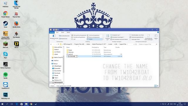Select Windows (C:) in navigation pane
The height and width of the screenshot is (106, 188).
pyautogui.click(x=58, y=80)
